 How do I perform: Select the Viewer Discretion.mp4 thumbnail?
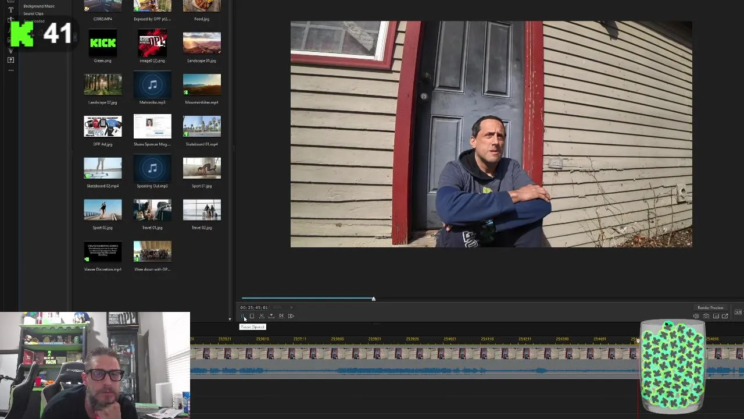click(103, 252)
